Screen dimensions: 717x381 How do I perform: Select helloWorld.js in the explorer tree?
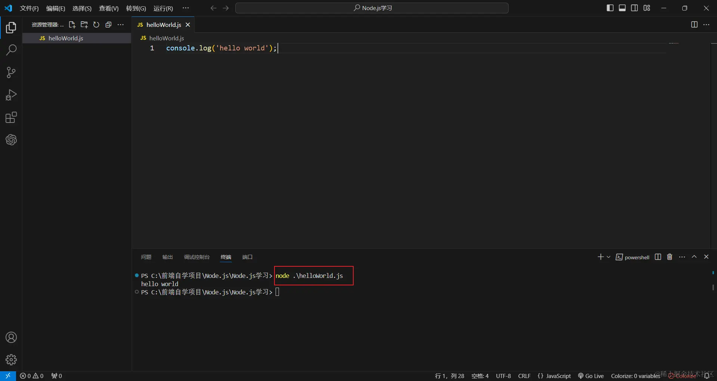[77, 38]
